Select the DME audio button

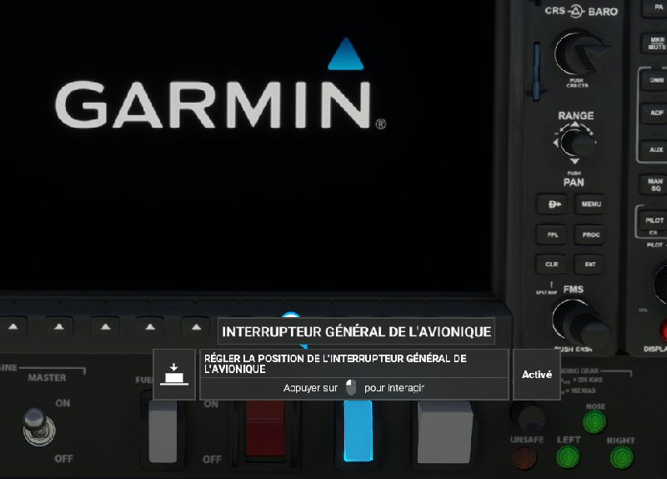[655, 79]
